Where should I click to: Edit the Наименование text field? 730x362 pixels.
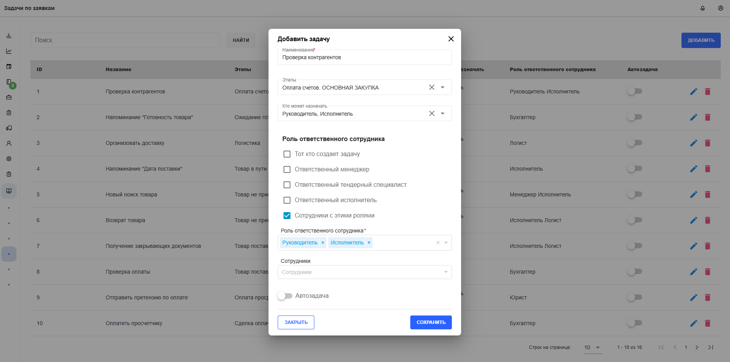tap(364, 57)
